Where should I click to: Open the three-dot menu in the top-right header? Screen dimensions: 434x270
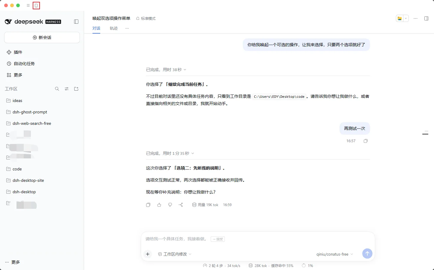(415, 18)
